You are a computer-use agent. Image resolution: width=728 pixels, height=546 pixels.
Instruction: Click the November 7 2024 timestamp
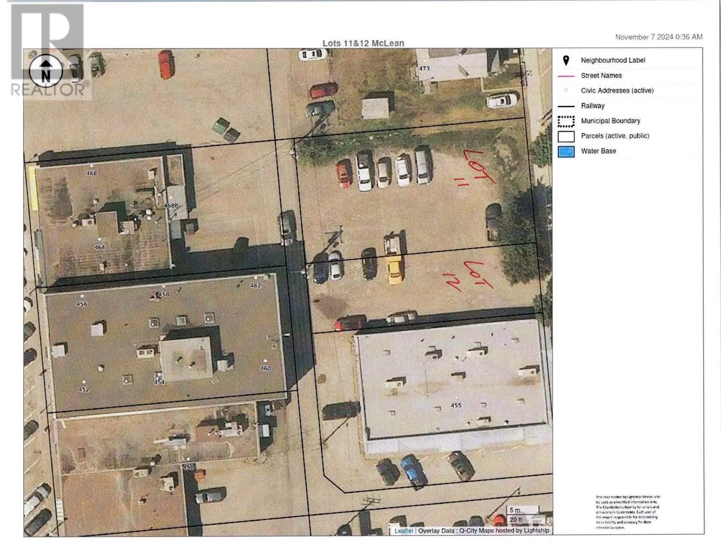pos(658,37)
